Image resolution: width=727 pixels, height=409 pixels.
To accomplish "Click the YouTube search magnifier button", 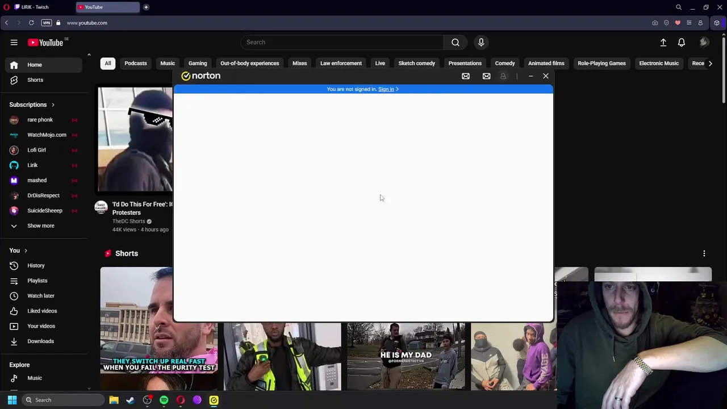I will (456, 42).
